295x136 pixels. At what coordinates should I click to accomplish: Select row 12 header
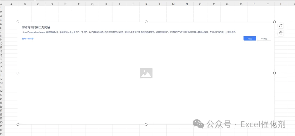coord(2,51)
